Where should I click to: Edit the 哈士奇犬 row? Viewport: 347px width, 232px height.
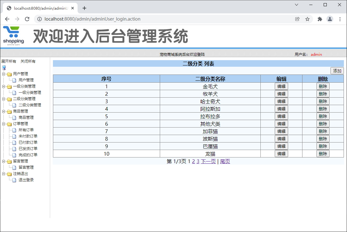tap(281, 101)
